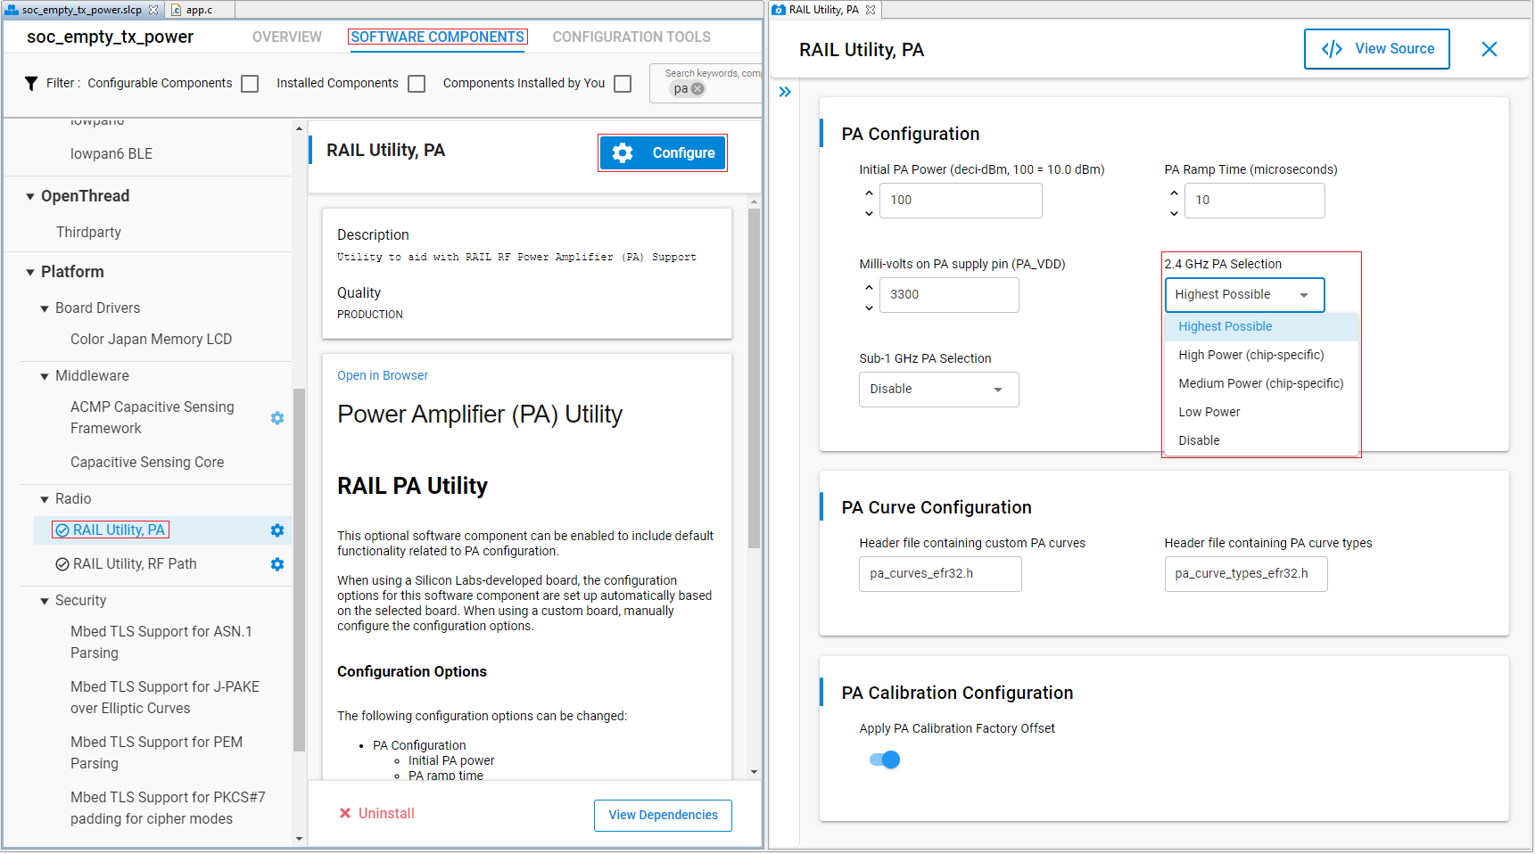Disable Apply PA Calibration Factory Offset
The height and width of the screenshot is (854, 1535).
click(883, 759)
